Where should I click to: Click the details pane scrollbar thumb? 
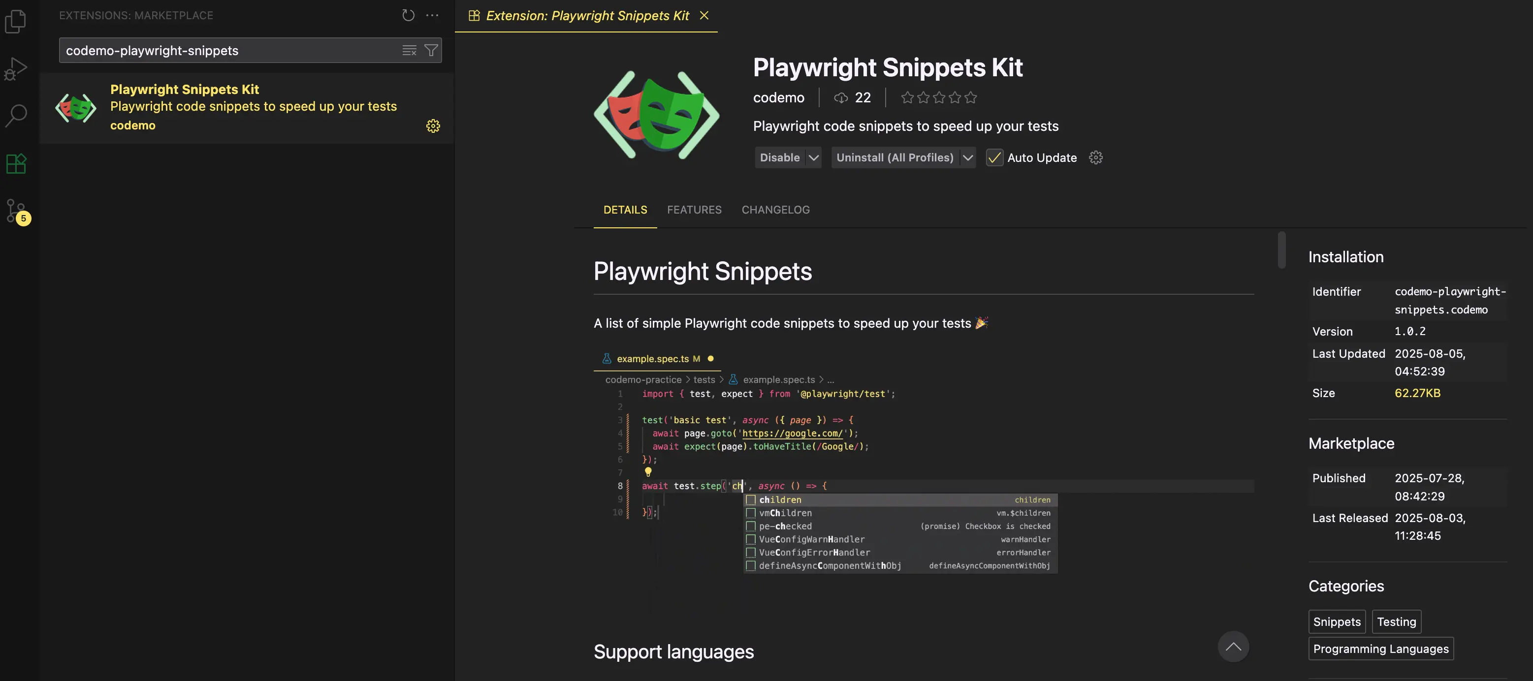pos(1282,250)
